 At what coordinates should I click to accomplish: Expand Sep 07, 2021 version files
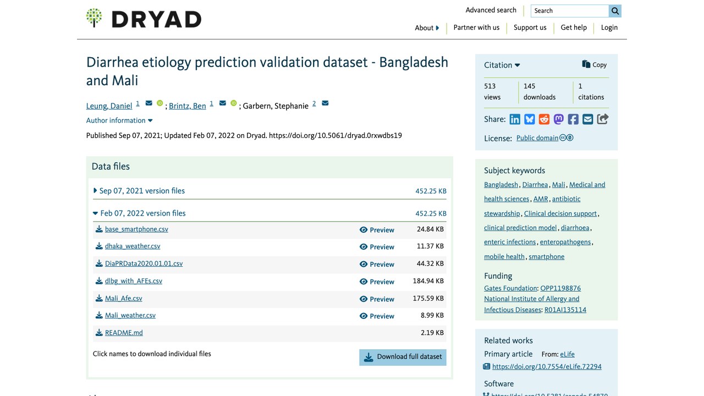point(139,191)
